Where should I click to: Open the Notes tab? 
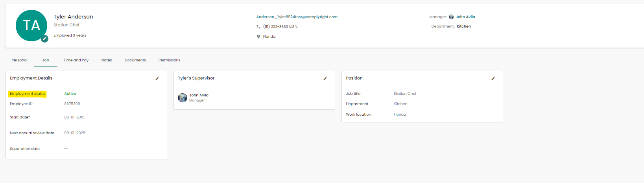107,60
